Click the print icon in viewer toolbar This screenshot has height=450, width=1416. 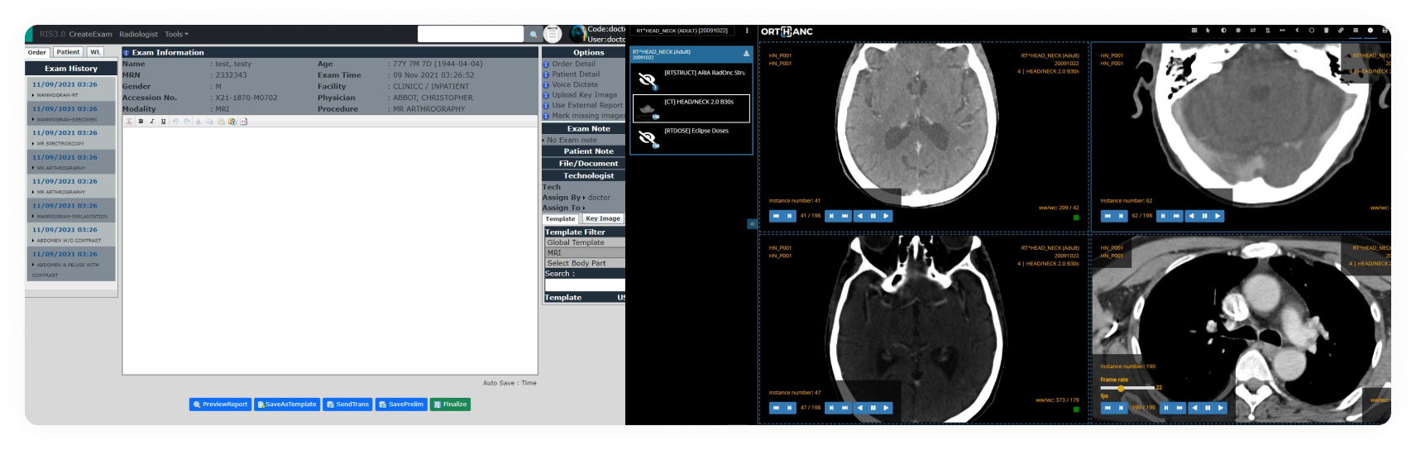1385,31
